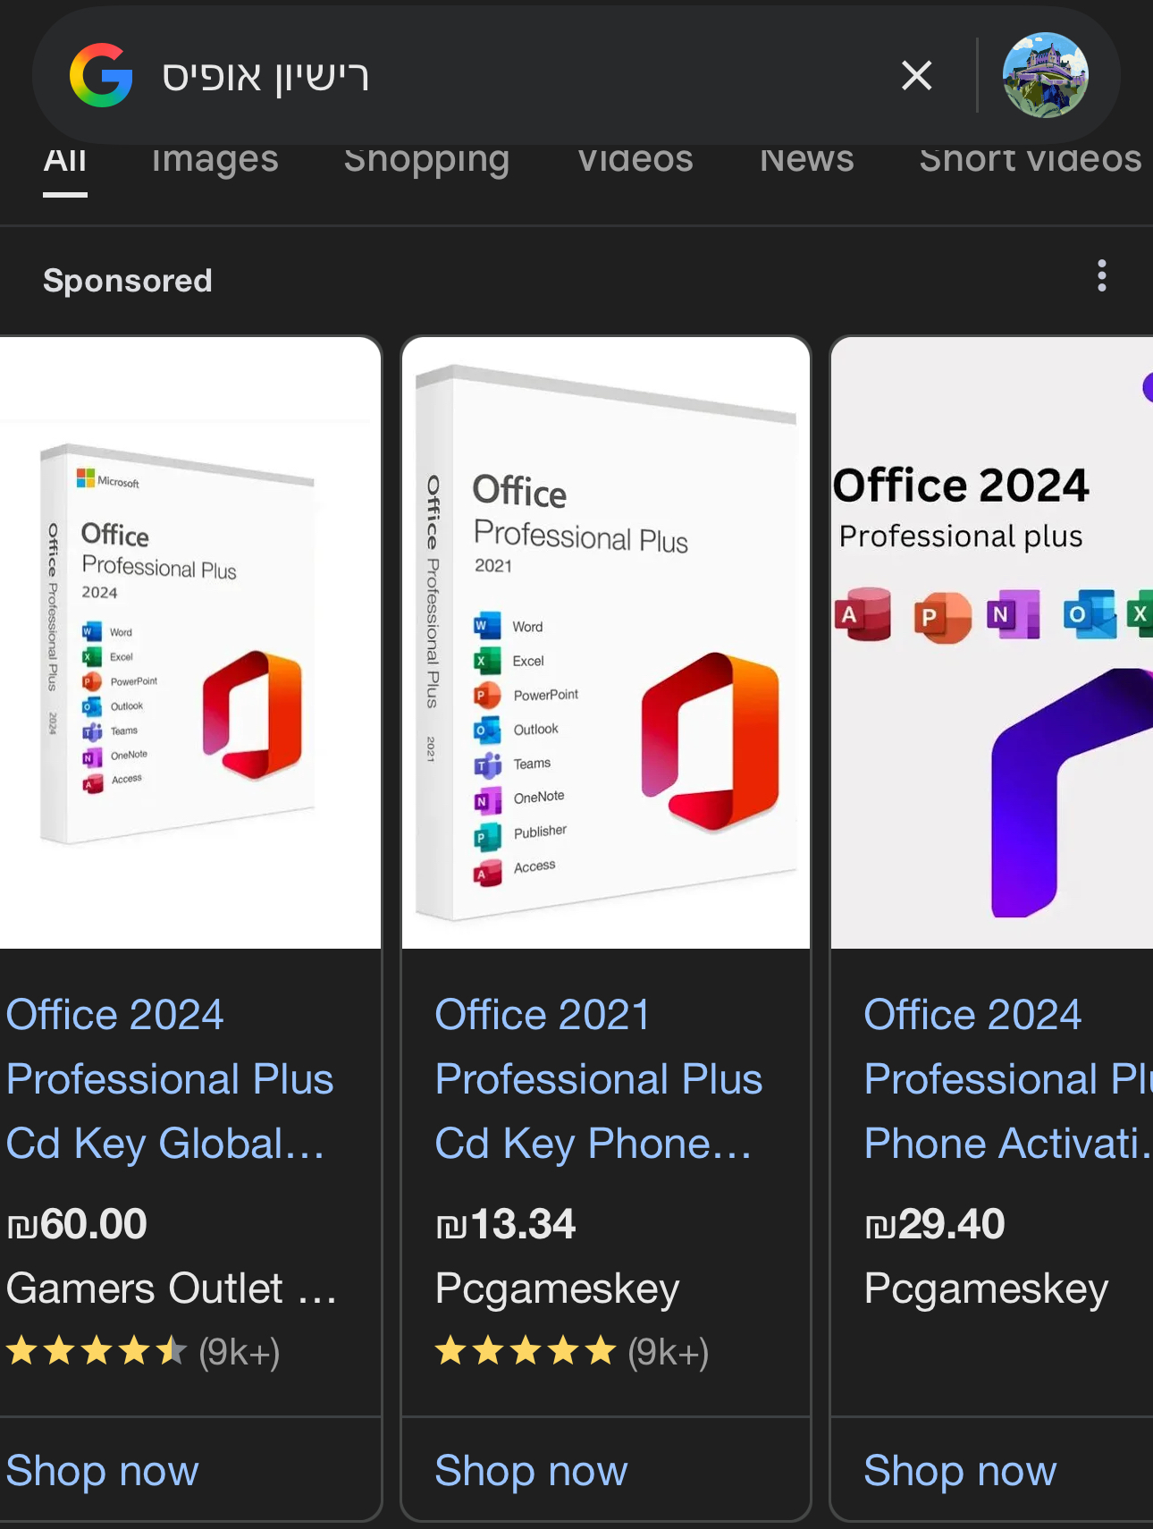This screenshot has height=1529, width=1153.
Task: Go to the News tab
Action: pyautogui.click(x=806, y=160)
